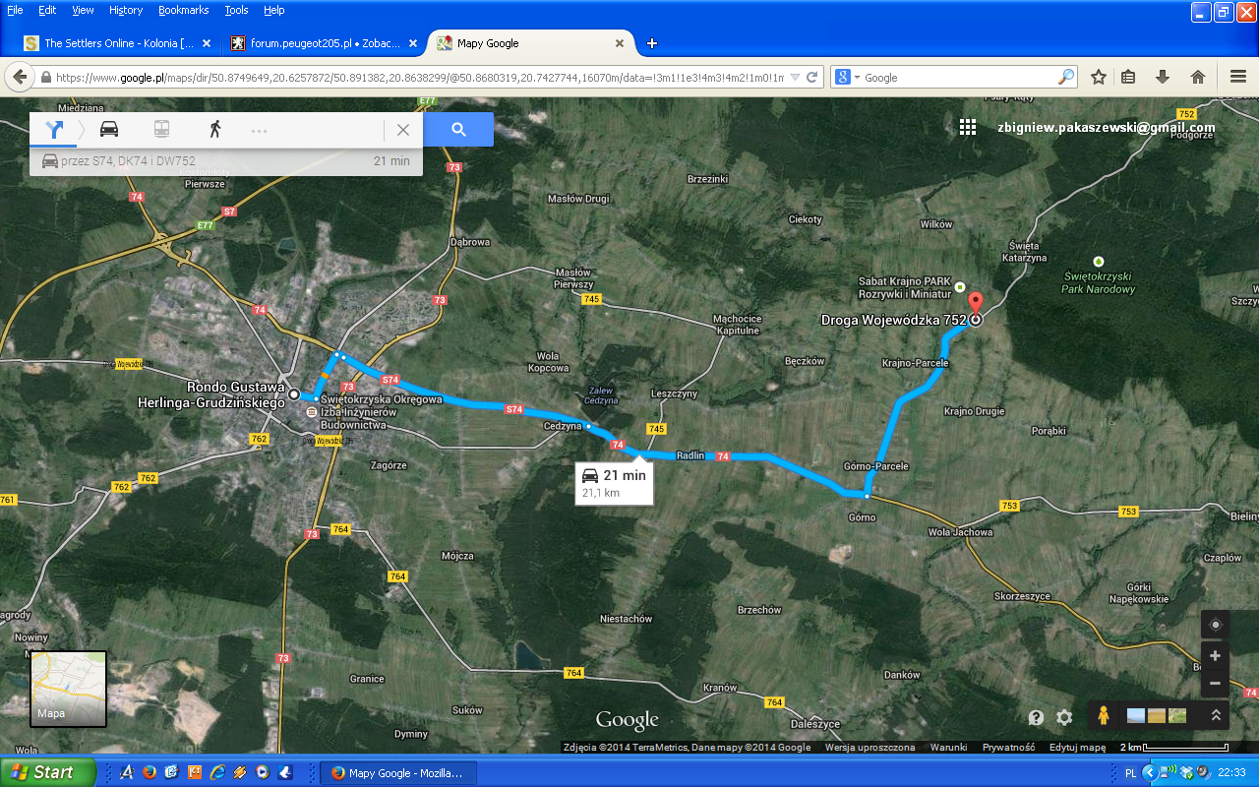1259x787 pixels.
Task: Open the map settings gear
Action: click(x=1064, y=717)
